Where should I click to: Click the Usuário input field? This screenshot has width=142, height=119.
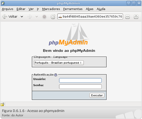80,80
